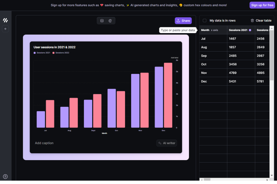
Task: Dismiss the Type or paste your data tooltip
Action: pyautogui.click(x=178, y=30)
